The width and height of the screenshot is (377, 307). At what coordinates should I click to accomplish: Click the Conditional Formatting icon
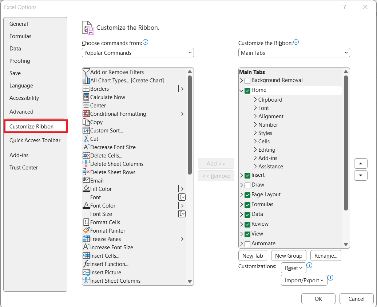pyautogui.click(x=86, y=114)
